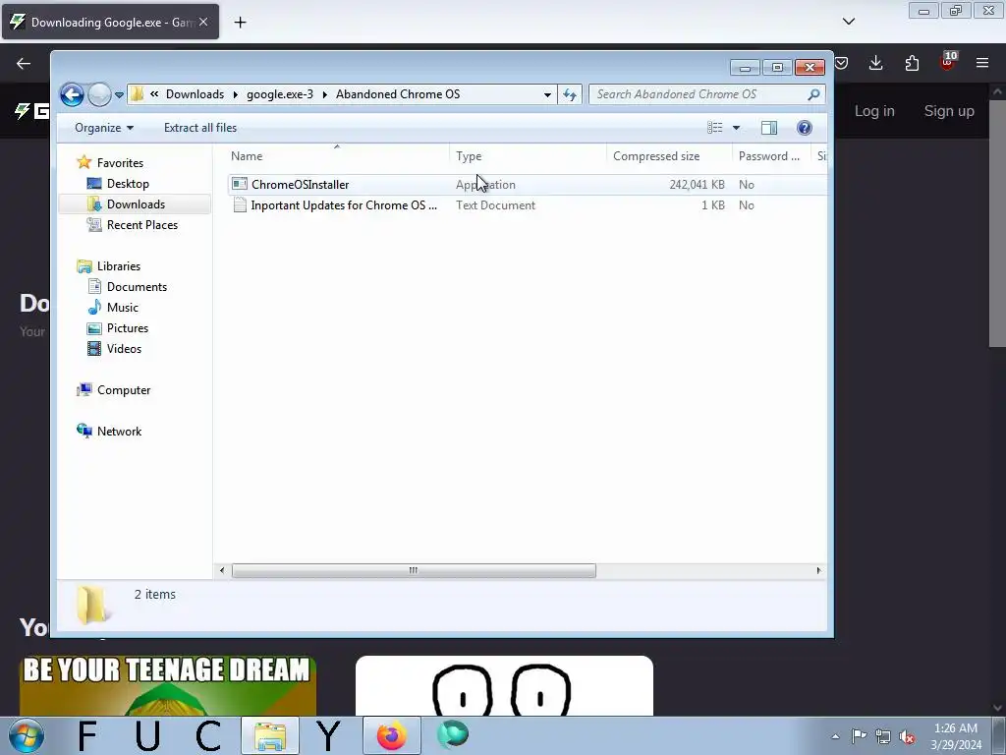Viewport: 1006px width, 755px height.
Task: Sort by Compressed size column
Action: (668, 156)
